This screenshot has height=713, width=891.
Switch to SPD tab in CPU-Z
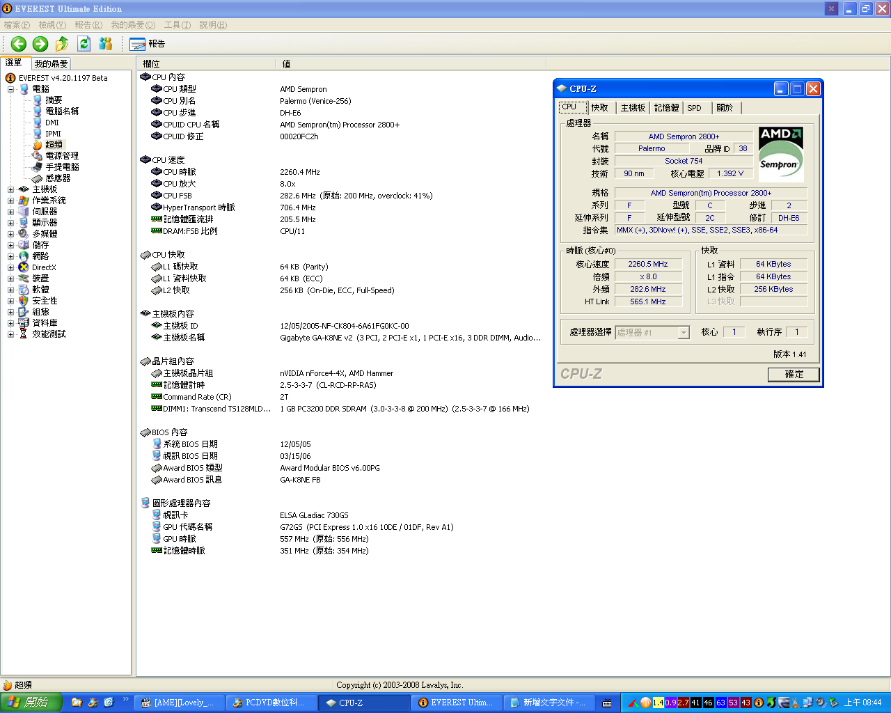[x=697, y=108]
